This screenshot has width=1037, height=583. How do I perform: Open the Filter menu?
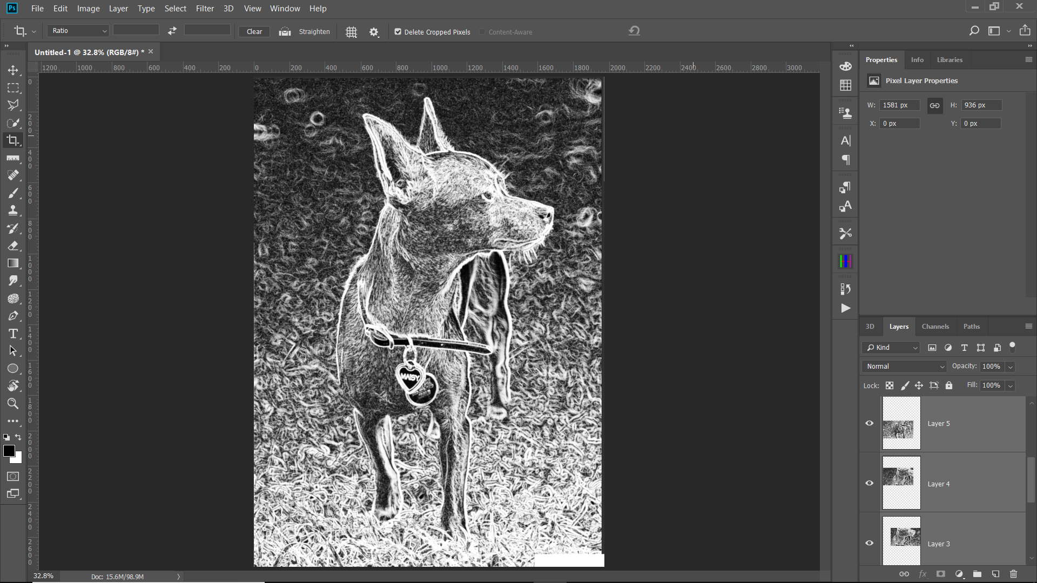click(x=205, y=9)
